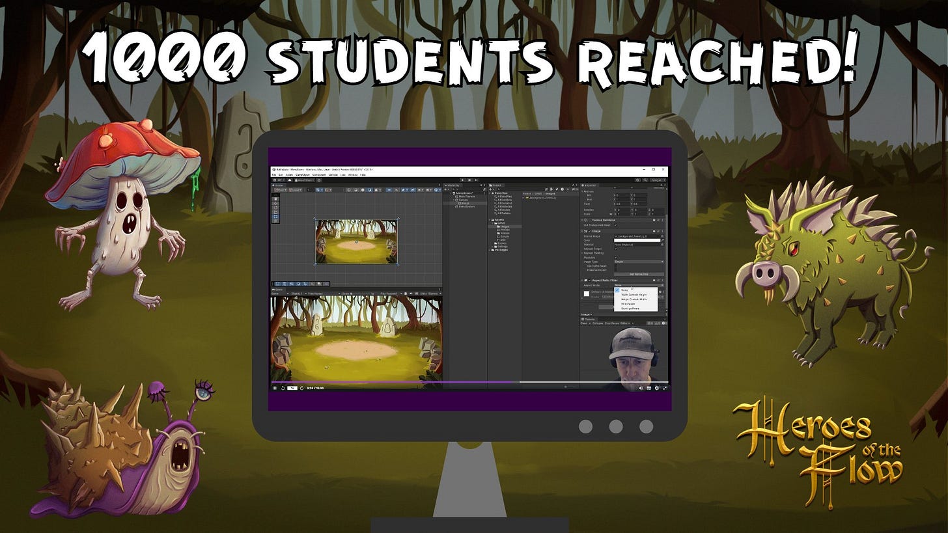Viewport: 948px width, 533px height.
Task: Toggle the Maskable checkbox
Action: pyautogui.click(x=616, y=258)
